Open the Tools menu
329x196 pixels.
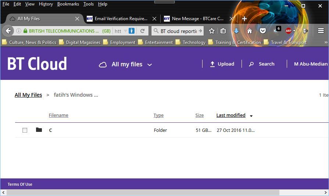[89, 4]
